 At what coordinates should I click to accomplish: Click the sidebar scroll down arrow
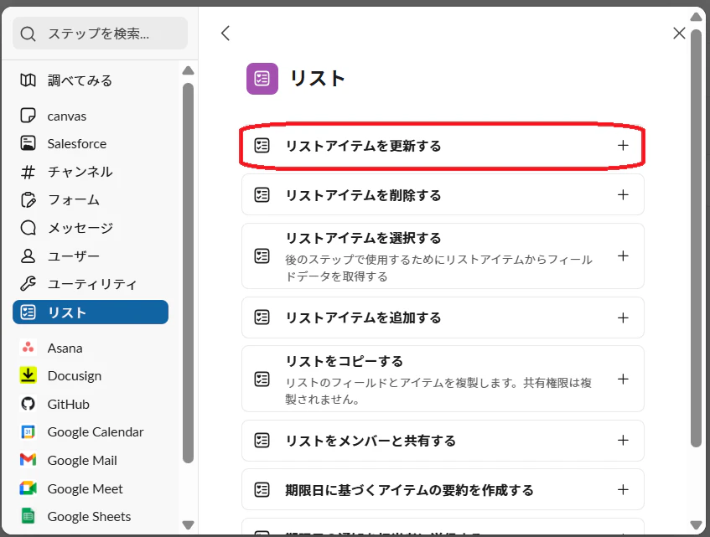click(x=188, y=524)
